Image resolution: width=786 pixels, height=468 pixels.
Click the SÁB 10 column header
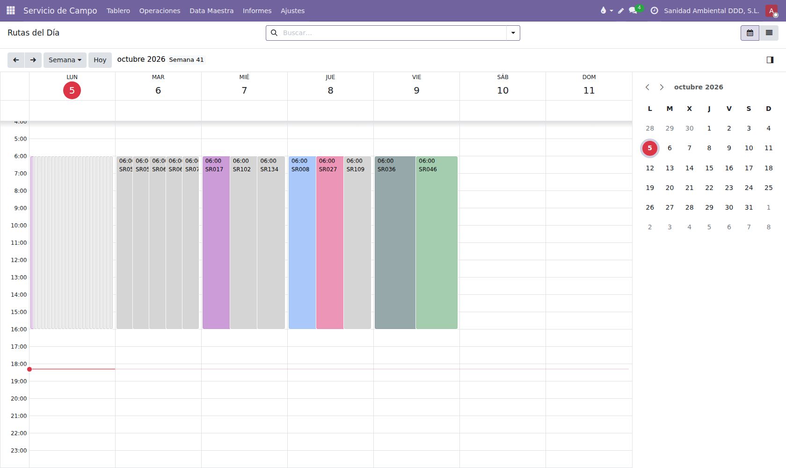(x=503, y=86)
